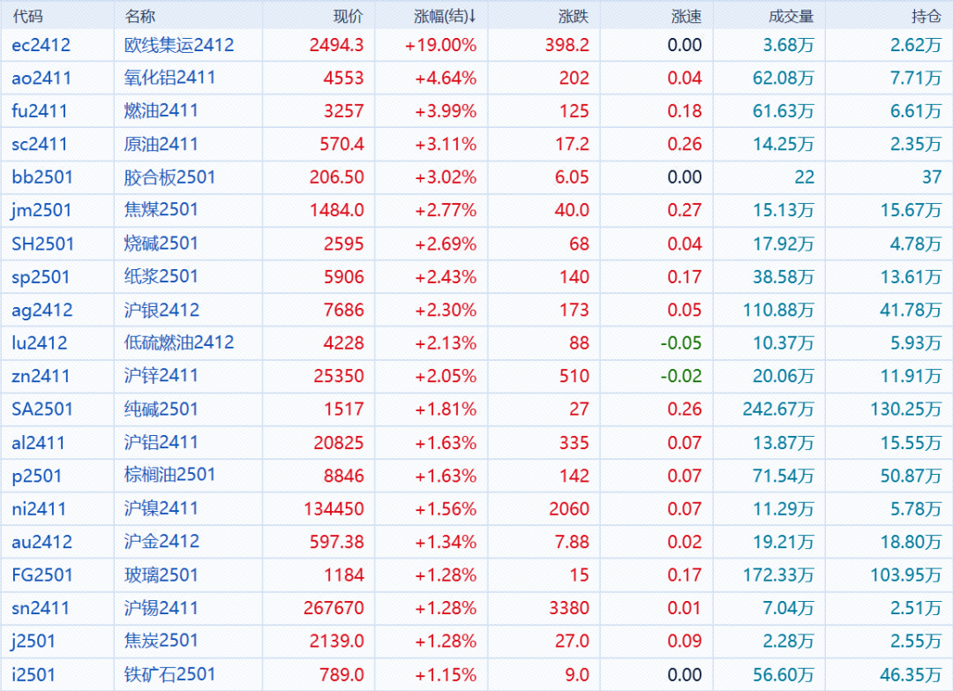Open contract code au2412

coord(42,542)
